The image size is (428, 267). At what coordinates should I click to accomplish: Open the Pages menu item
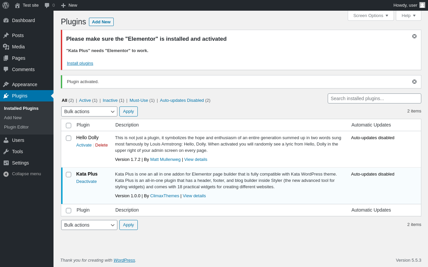coord(27,58)
